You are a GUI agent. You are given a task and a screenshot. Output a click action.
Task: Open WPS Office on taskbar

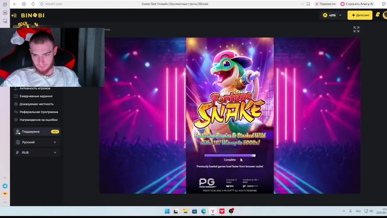click(x=222, y=211)
